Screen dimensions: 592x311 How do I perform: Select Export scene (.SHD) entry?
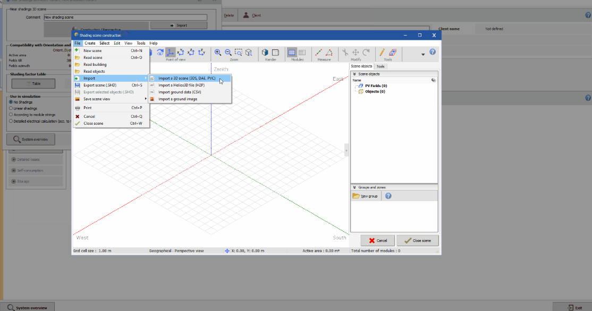pos(111,85)
